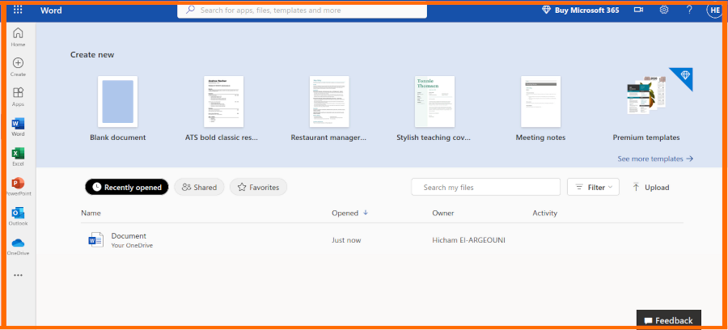Launch Excel from the sidebar
728x330 pixels.
pyautogui.click(x=18, y=157)
